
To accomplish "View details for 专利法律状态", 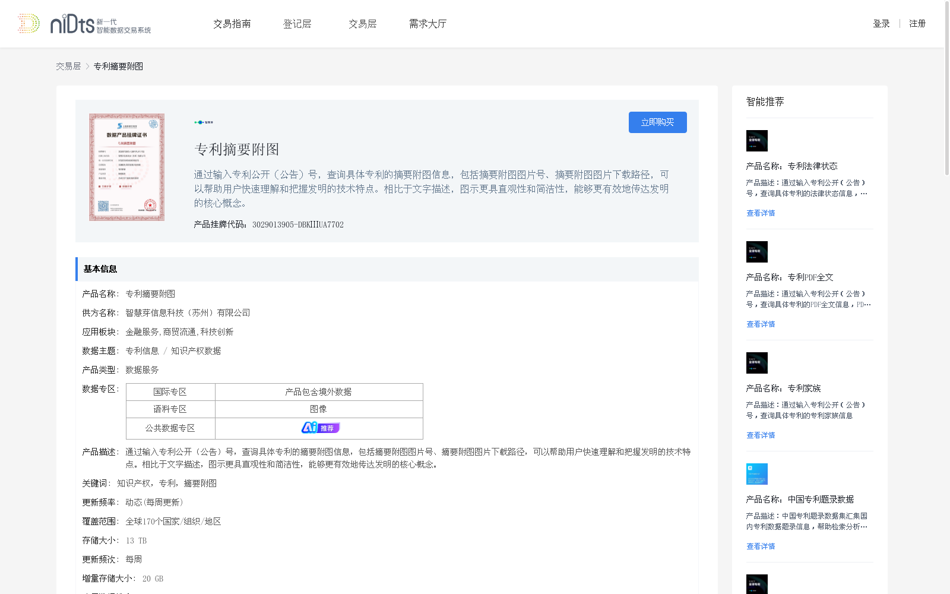I will pos(761,213).
